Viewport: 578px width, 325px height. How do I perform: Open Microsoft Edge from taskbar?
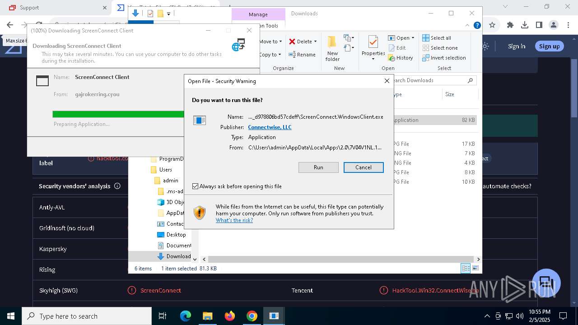(186, 316)
